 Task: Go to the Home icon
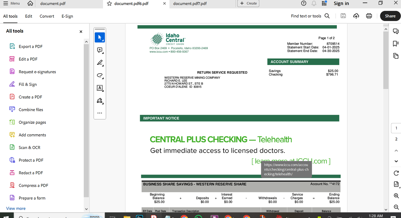click(30, 3)
